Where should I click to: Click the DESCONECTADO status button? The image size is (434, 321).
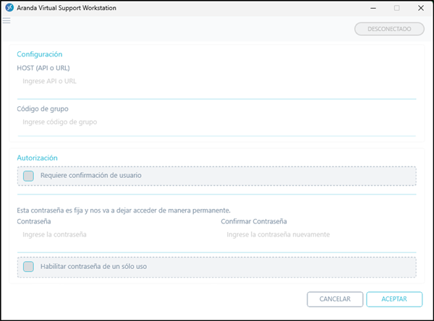point(389,29)
